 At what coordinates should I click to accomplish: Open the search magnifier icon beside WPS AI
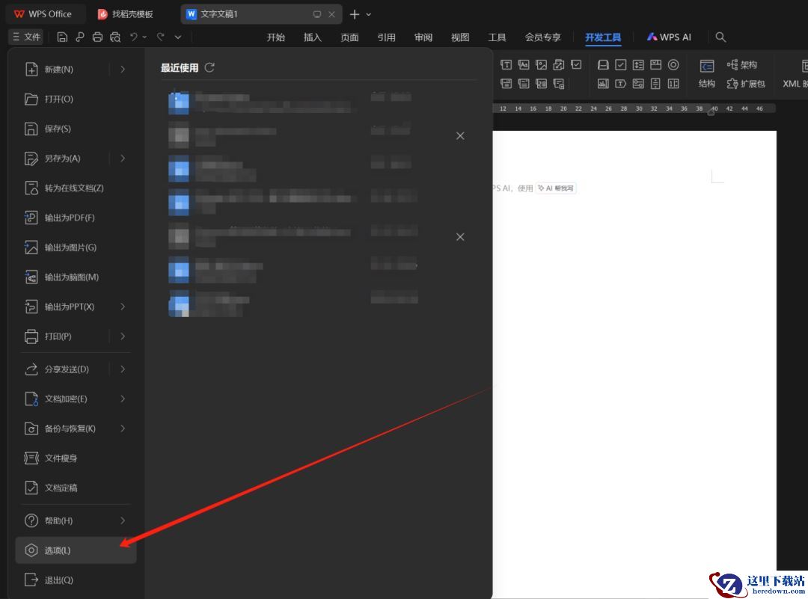pyautogui.click(x=720, y=37)
